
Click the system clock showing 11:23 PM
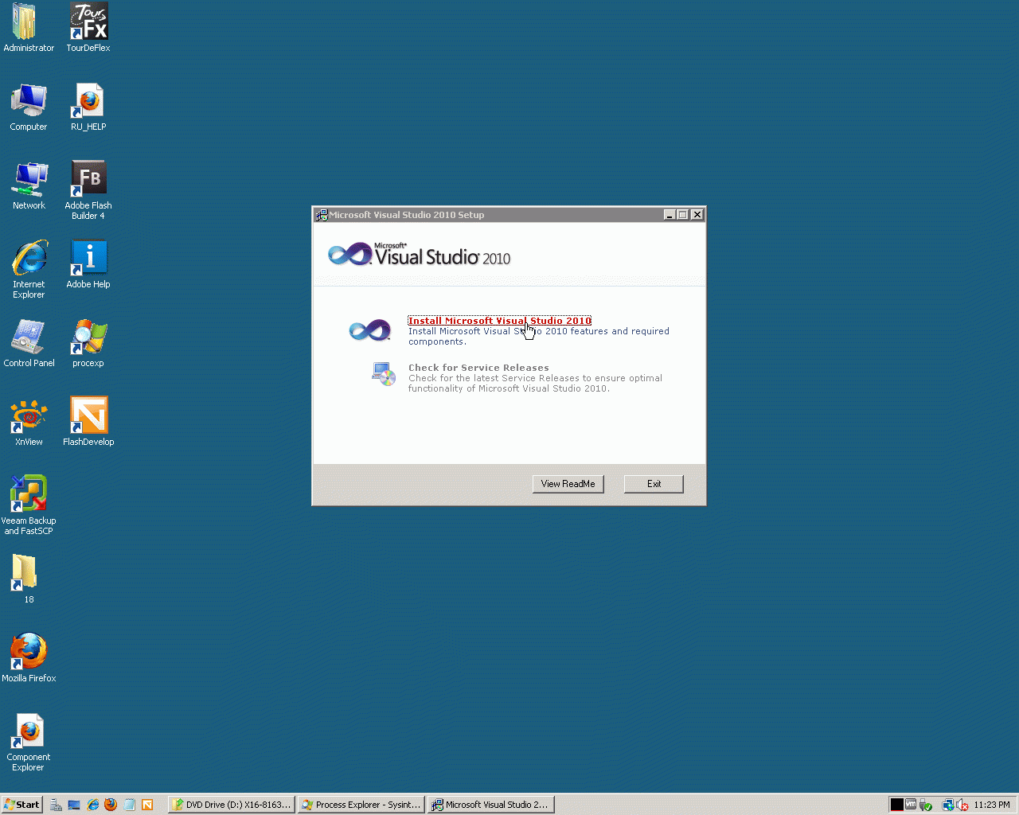[992, 805]
